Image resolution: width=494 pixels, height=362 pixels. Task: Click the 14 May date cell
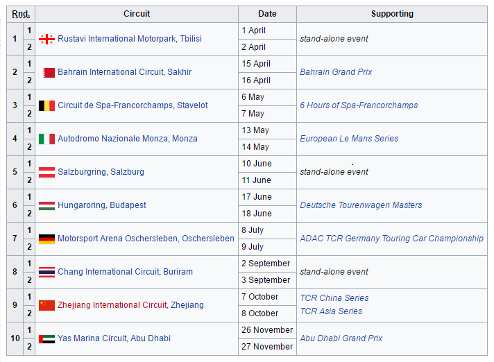(x=267, y=147)
